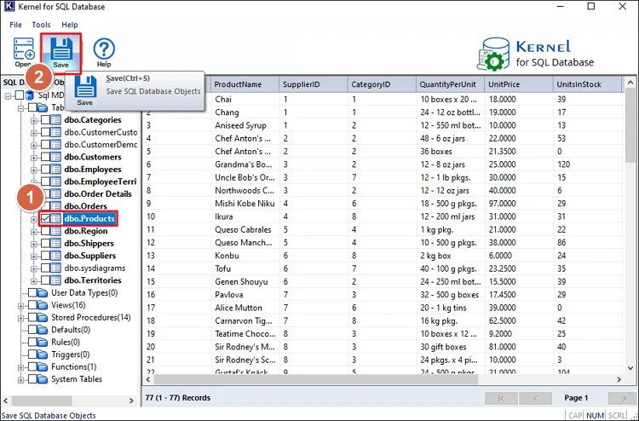Click the UnitsInStock column header
The width and height of the screenshot is (639, 421).
coord(588,84)
